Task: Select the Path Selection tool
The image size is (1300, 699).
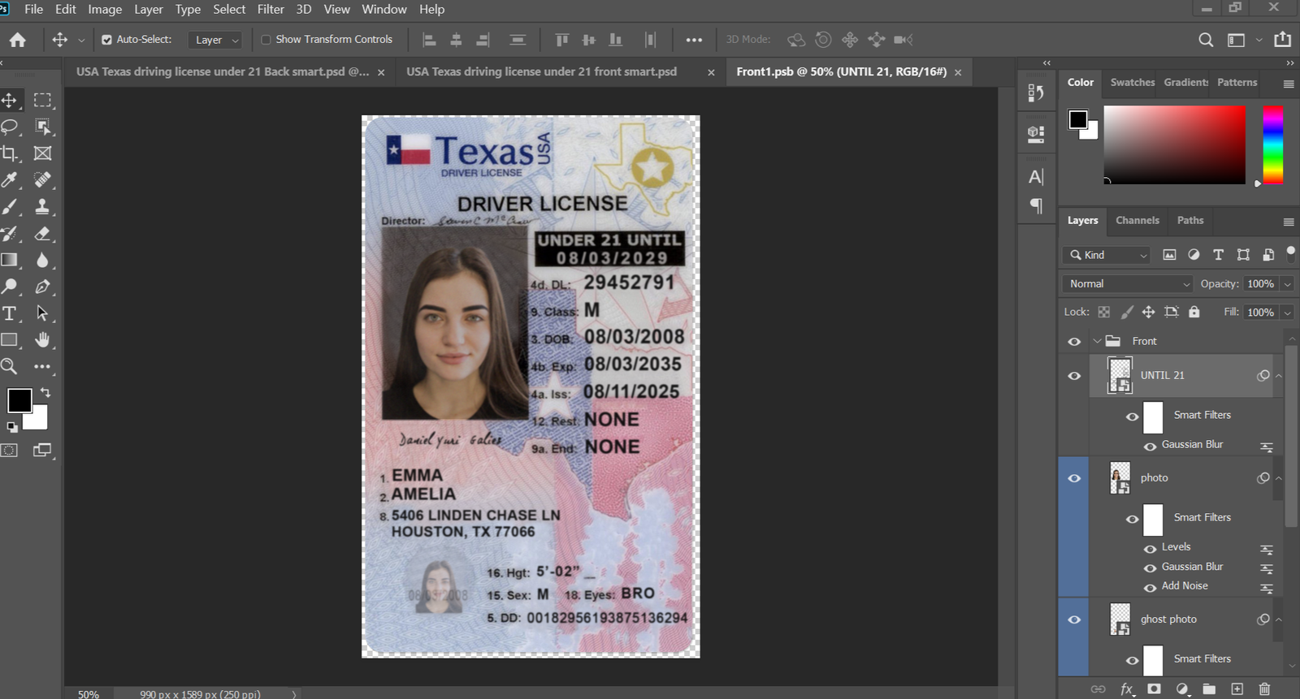Action: [42, 313]
